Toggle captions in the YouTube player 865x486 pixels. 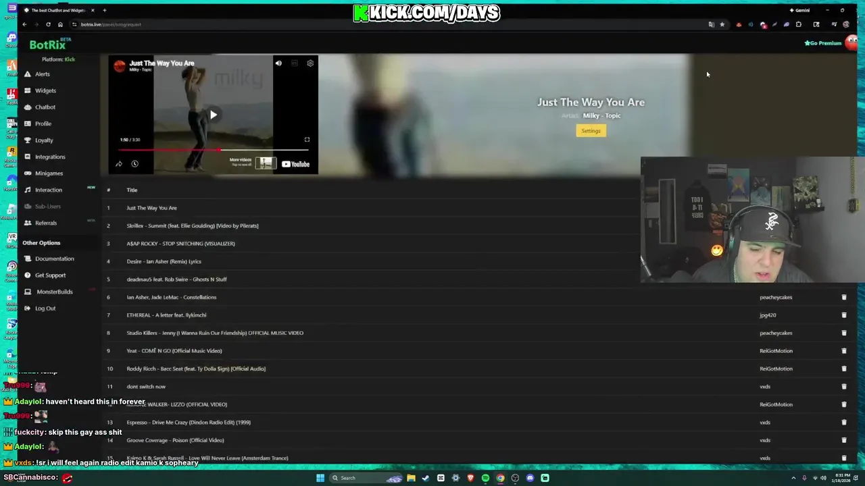pos(295,63)
